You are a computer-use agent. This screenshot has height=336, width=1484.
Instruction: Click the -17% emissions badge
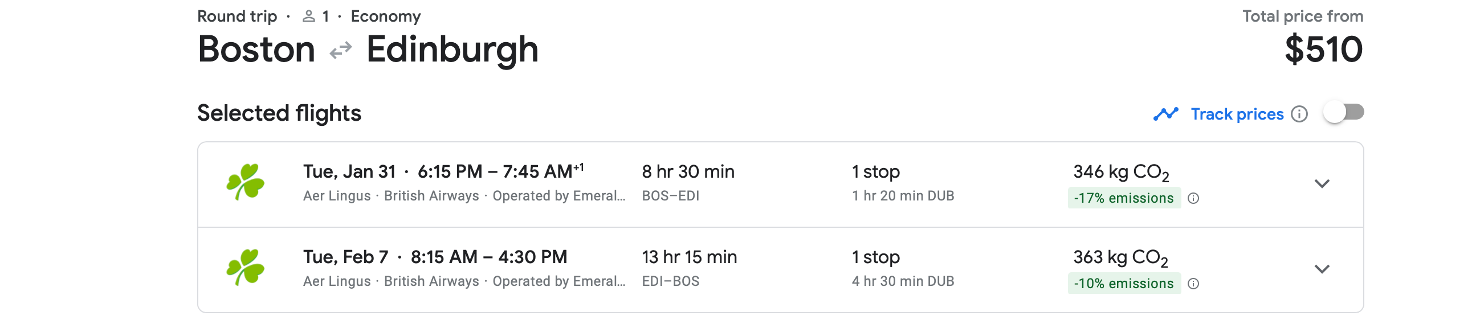[1123, 199]
